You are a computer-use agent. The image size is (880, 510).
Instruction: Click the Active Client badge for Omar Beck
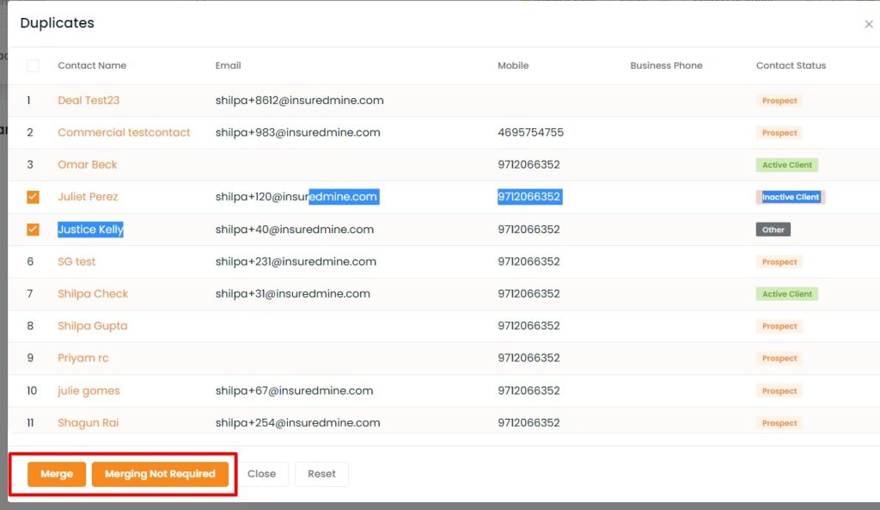787,164
